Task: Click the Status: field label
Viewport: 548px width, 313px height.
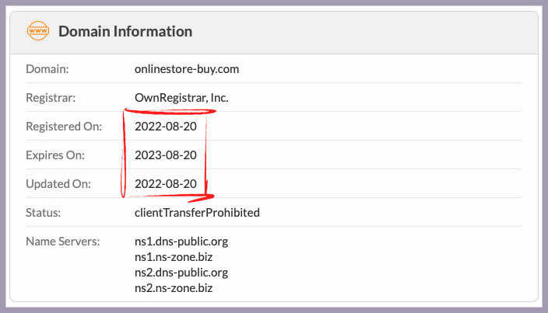Action: coord(43,212)
